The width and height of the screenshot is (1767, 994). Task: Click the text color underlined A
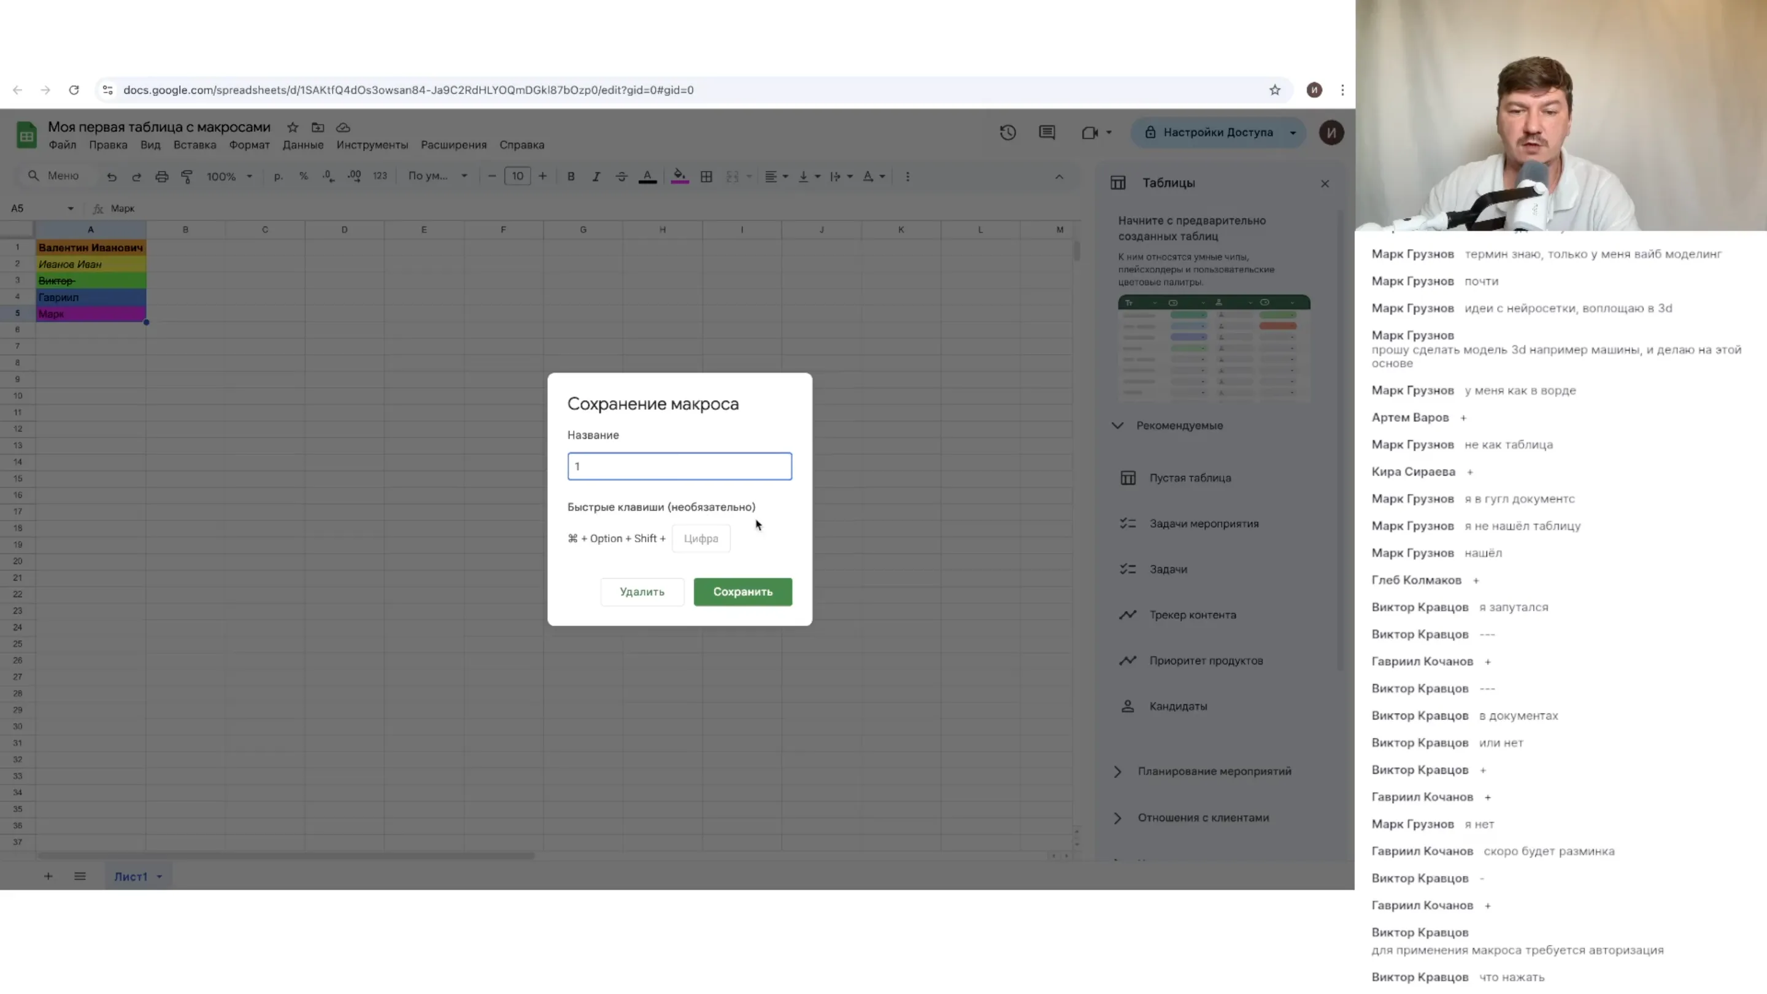coord(647,176)
